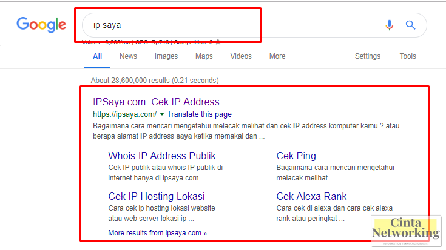Click the magnifying glass search button

(x=410, y=25)
